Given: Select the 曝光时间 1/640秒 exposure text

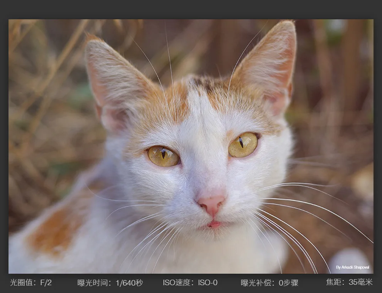Looking at the screenshot, I should tap(110, 283).
